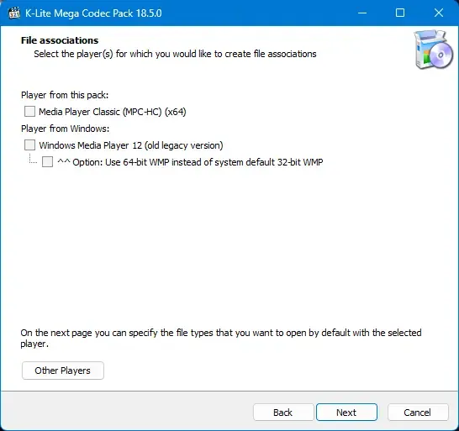Toggle Use 64-bit WMP instead of 32-bit
Image resolution: width=459 pixels, height=431 pixels.
point(47,162)
